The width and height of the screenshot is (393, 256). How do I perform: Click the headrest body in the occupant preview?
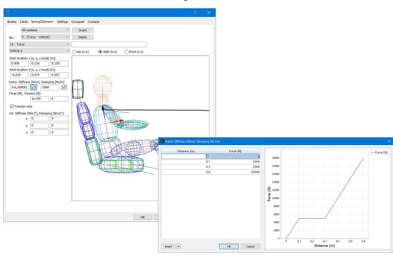(x=78, y=89)
